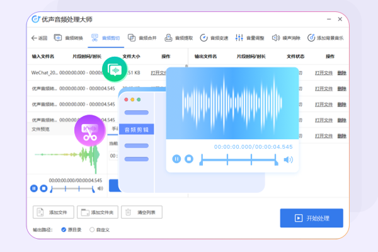The image size is (378, 252).
Task: Click the large card's blue timeline slider
Action: (239, 160)
